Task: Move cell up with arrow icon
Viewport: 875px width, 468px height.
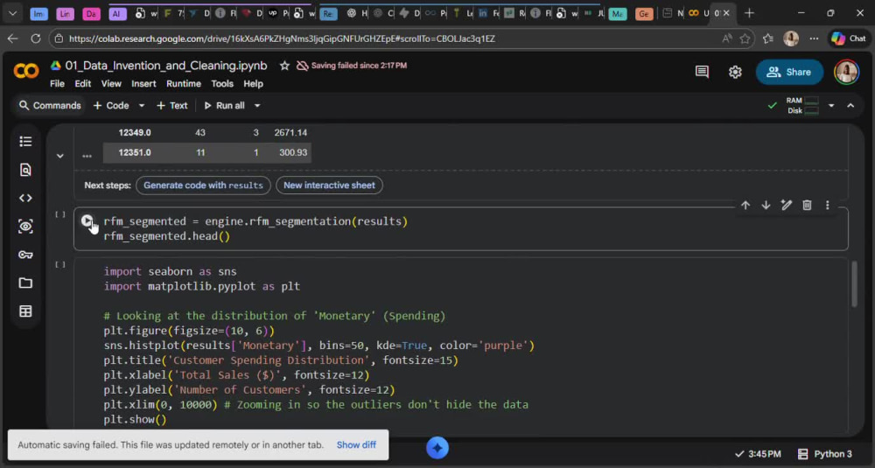Action: 745,206
